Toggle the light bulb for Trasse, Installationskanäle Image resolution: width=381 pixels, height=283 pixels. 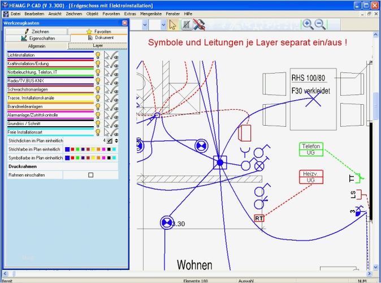(x=98, y=98)
